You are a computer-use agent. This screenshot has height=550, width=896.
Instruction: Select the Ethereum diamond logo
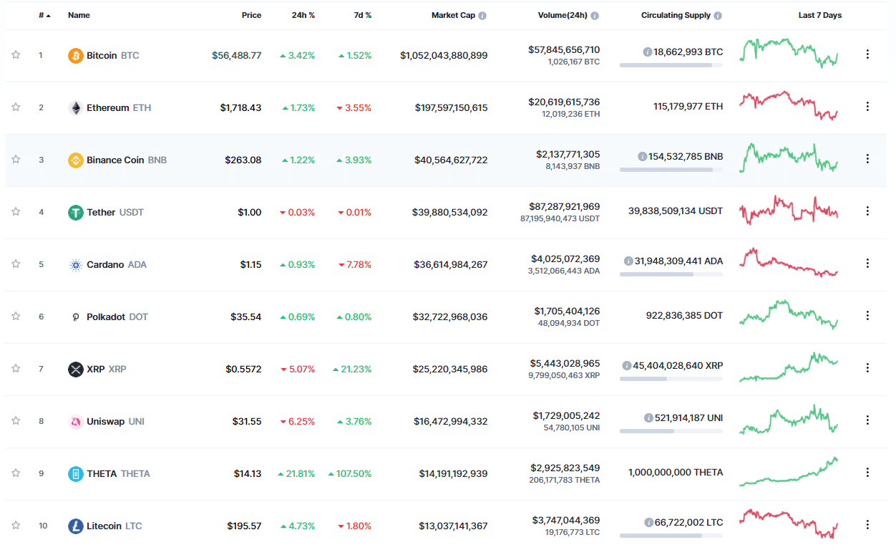click(76, 107)
